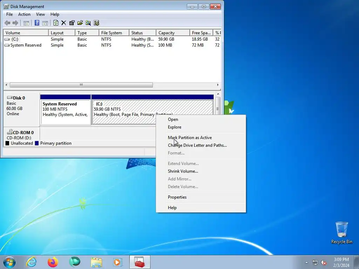Click the volume list scroll left arrow
Viewport: 359px width, 269px height.
click(6, 85)
